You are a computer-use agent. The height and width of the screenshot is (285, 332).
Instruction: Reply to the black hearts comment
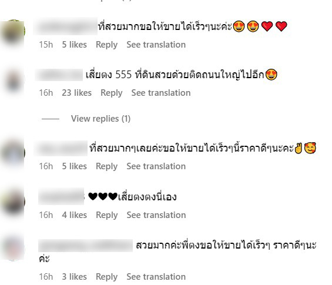pyautogui.click(x=107, y=215)
